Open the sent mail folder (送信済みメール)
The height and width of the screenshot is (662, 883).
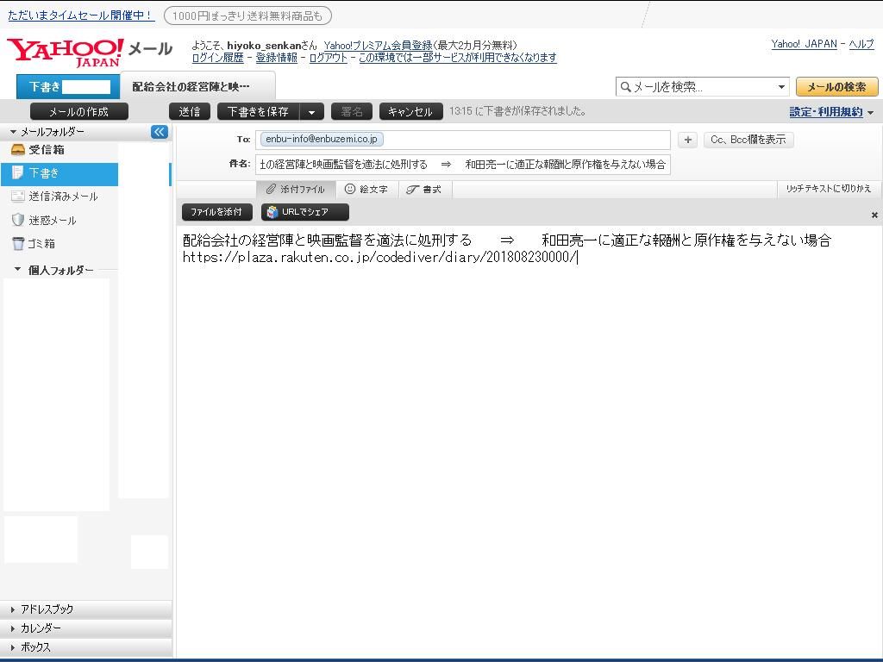pyautogui.click(x=62, y=197)
